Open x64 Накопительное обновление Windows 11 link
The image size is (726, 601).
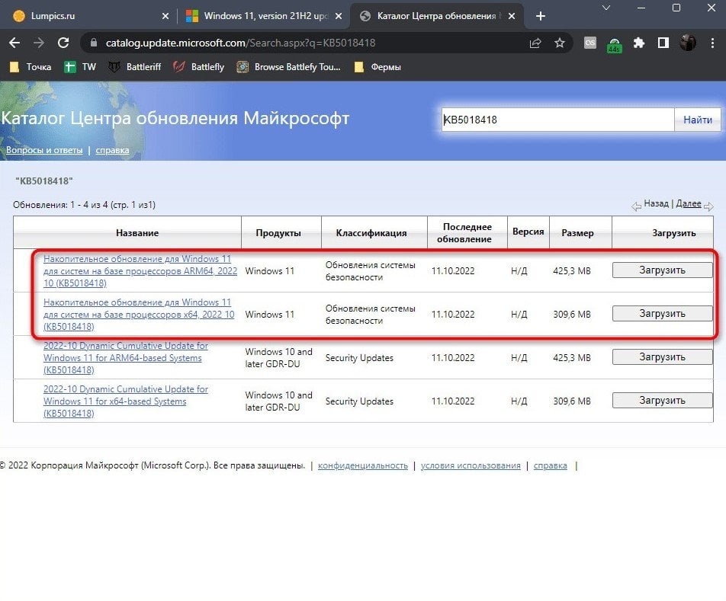139,315
